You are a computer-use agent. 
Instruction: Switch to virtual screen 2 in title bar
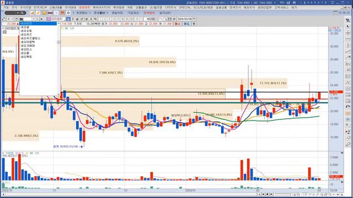pyautogui.click(x=304, y=2)
